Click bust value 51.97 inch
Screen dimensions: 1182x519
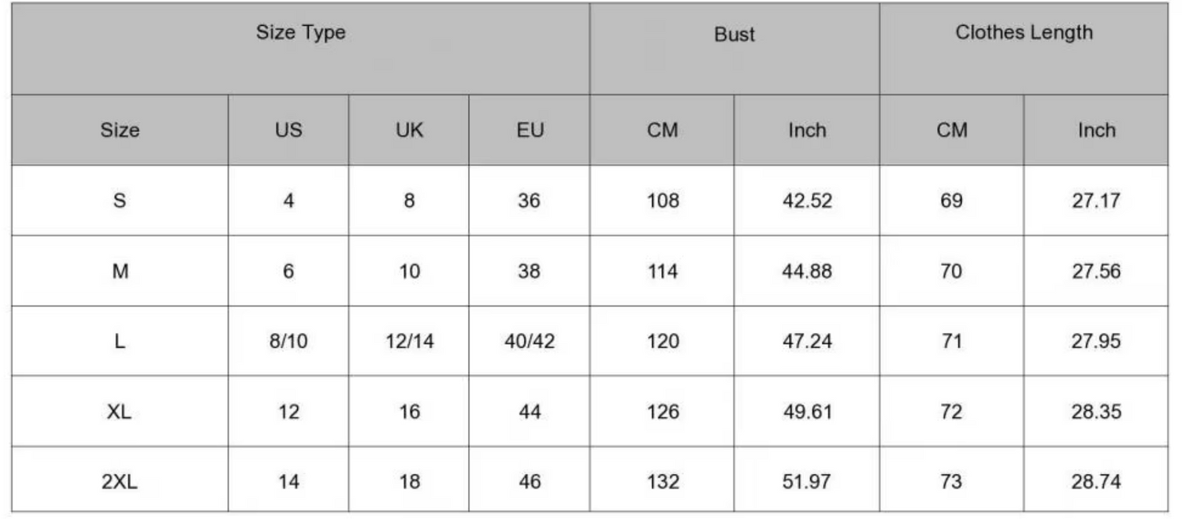807,481
